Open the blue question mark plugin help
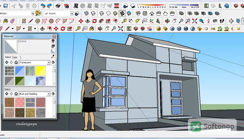 tap(193, 29)
